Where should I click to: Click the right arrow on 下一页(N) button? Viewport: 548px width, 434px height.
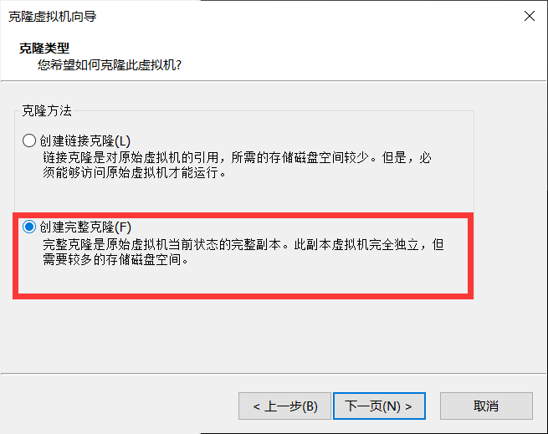408,406
